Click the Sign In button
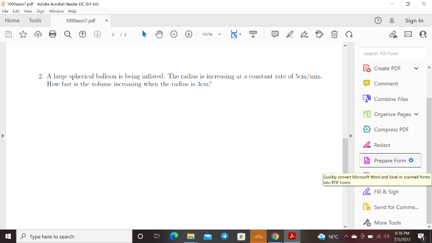Image resolution: width=432 pixels, height=243 pixels. [x=414, y=20]
